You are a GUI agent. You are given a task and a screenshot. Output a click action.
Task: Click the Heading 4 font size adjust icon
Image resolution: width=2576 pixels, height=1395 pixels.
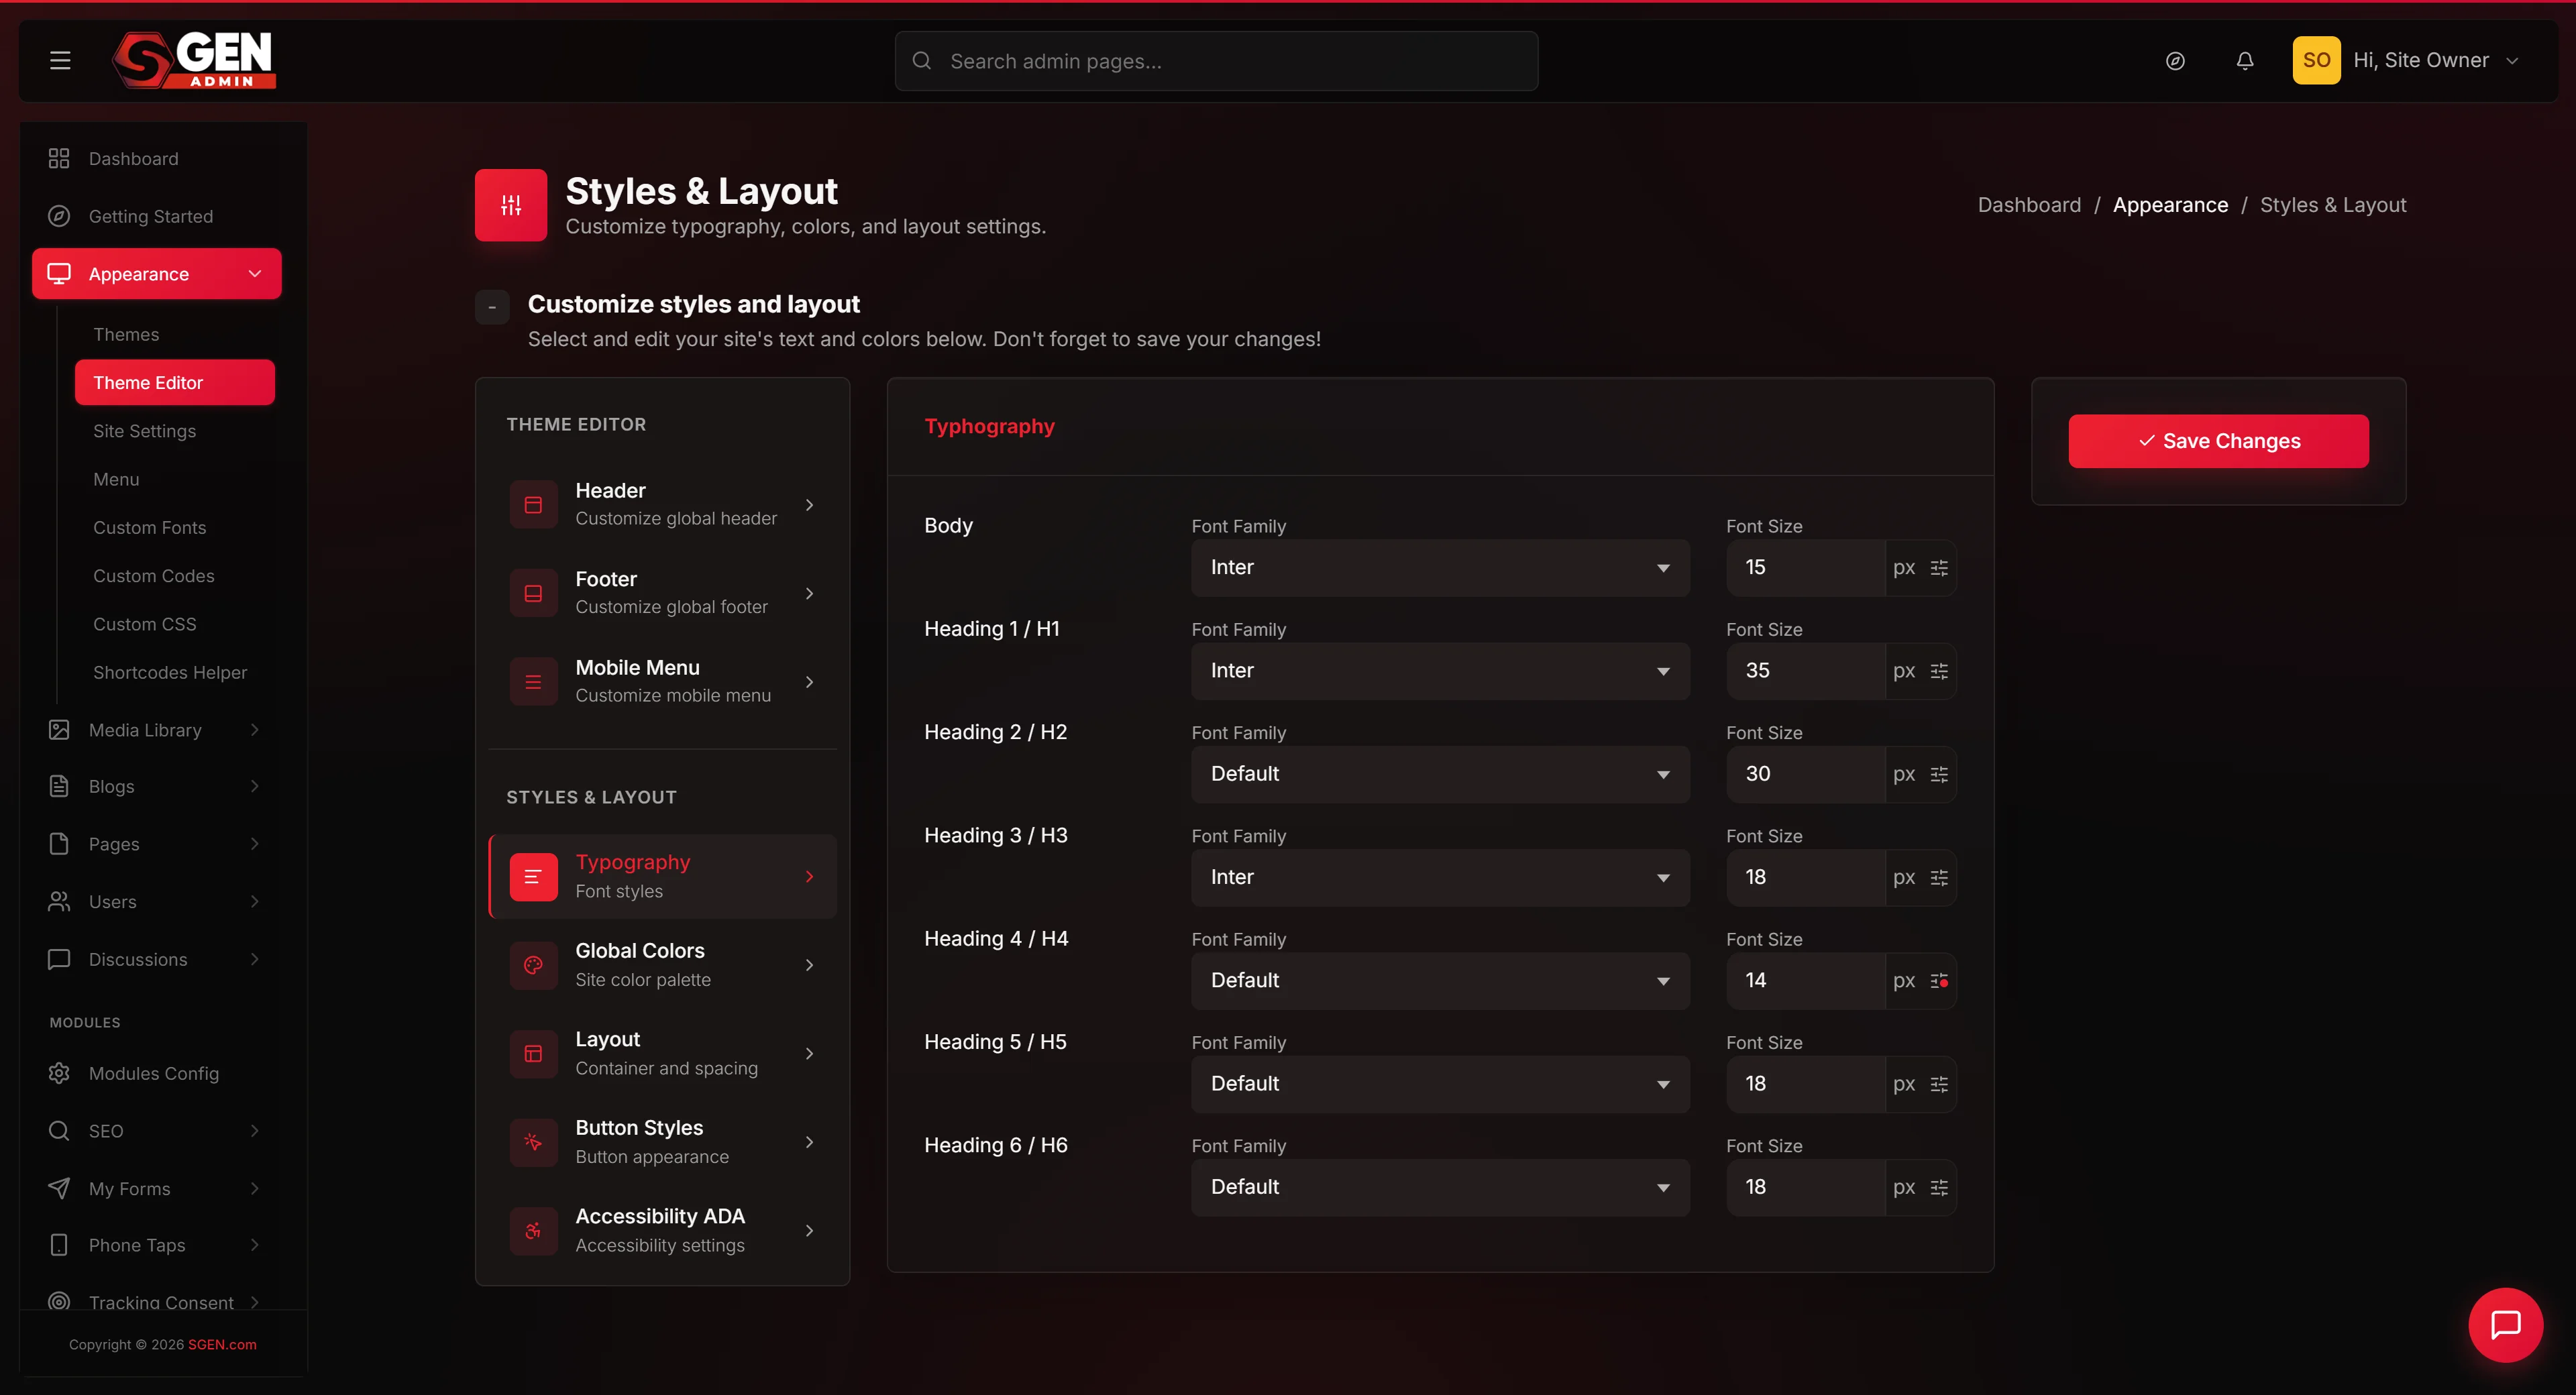[1939, 981]
